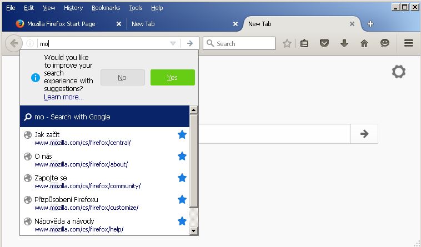This screenshot has width=421, height=247.
Task: Click bookmark star on 'O nás' row
Action: click(182, 156)
